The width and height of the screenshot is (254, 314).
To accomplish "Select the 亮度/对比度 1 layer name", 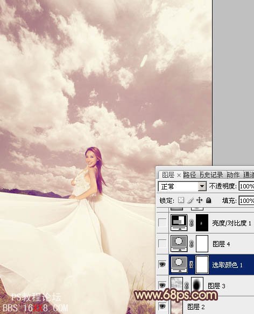I will (x=231, y=223).
